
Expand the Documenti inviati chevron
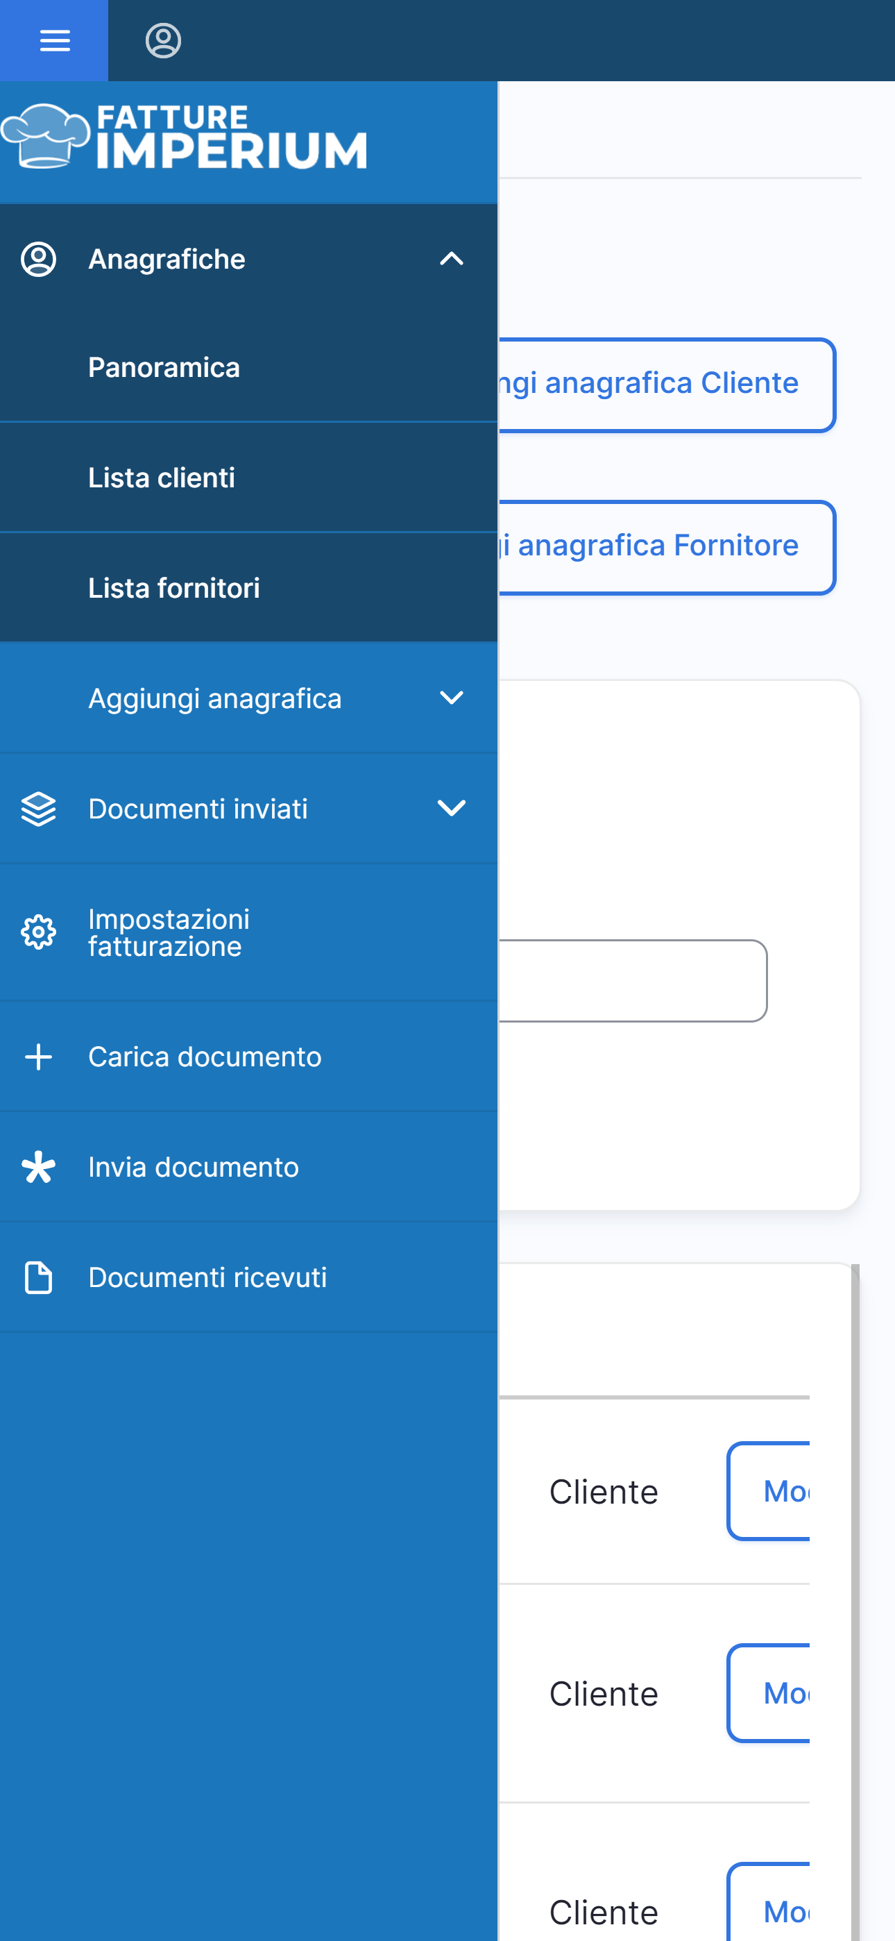tap(451, 809)
